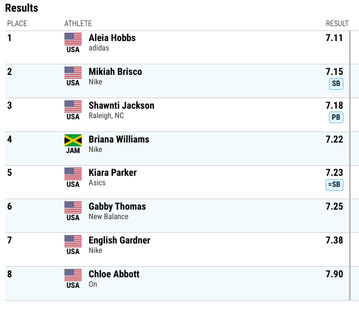Image resolution: width=359 pixels, height=320 pixels.
Task: Click the USA flag next to Kiara Parker
Action: click(73, 174)
